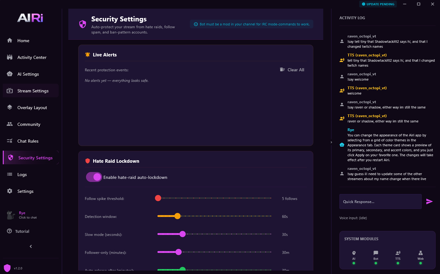Collapse the sidebar with the left chevron
This screenshot has width=440, height=274.
[30, 246]
